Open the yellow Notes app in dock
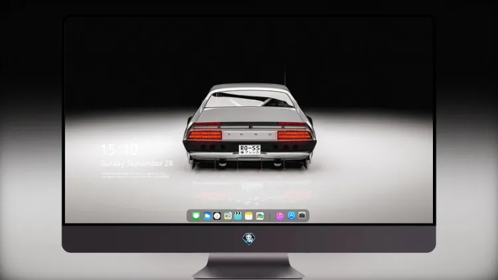The height and width of the screenshot is (280, 498). (249, 216)
